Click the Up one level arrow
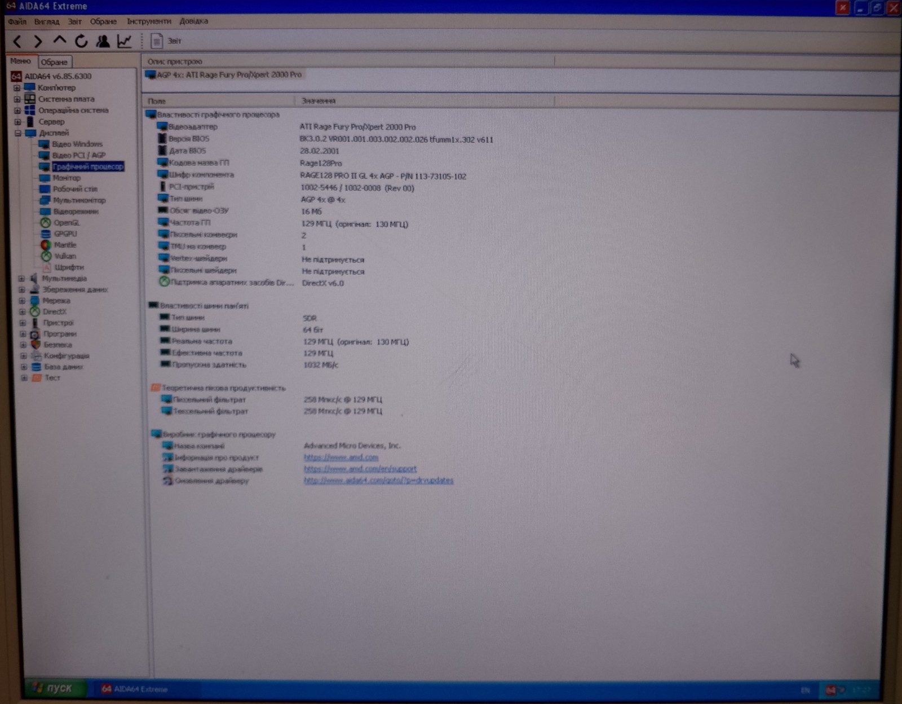902x704 pixels. 59,41
